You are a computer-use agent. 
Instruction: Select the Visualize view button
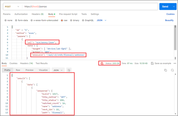tap(43, 70)
